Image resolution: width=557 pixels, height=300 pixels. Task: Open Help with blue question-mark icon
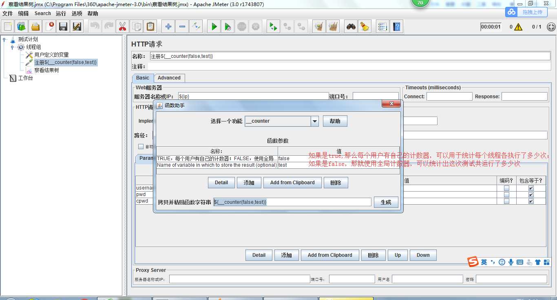coord(396,27)
